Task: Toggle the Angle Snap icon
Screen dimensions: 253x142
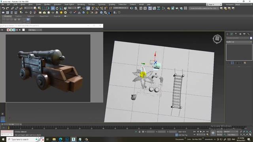Action: tap(97, 8)
